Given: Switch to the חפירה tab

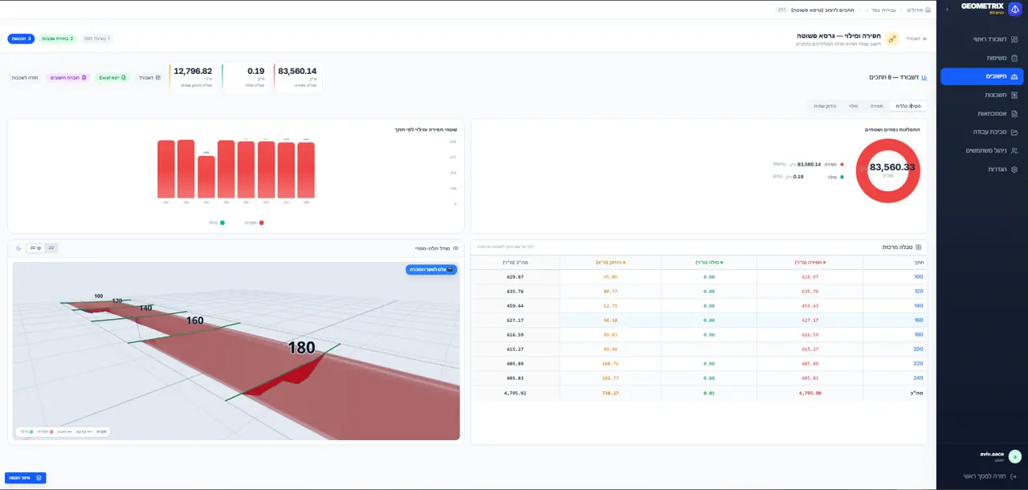Looking at the screenshot, I should tap(877, 106).
